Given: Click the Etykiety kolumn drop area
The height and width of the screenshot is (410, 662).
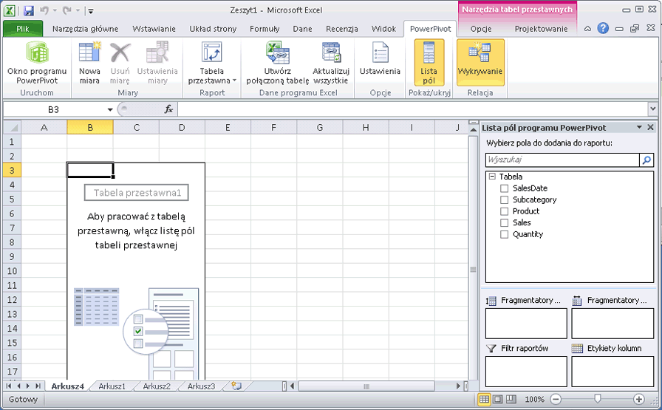Looking at the screenshot, I should (x=612, y=371).
